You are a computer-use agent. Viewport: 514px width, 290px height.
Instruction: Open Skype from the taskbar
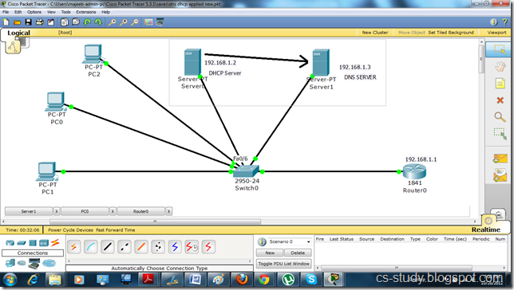310,280
